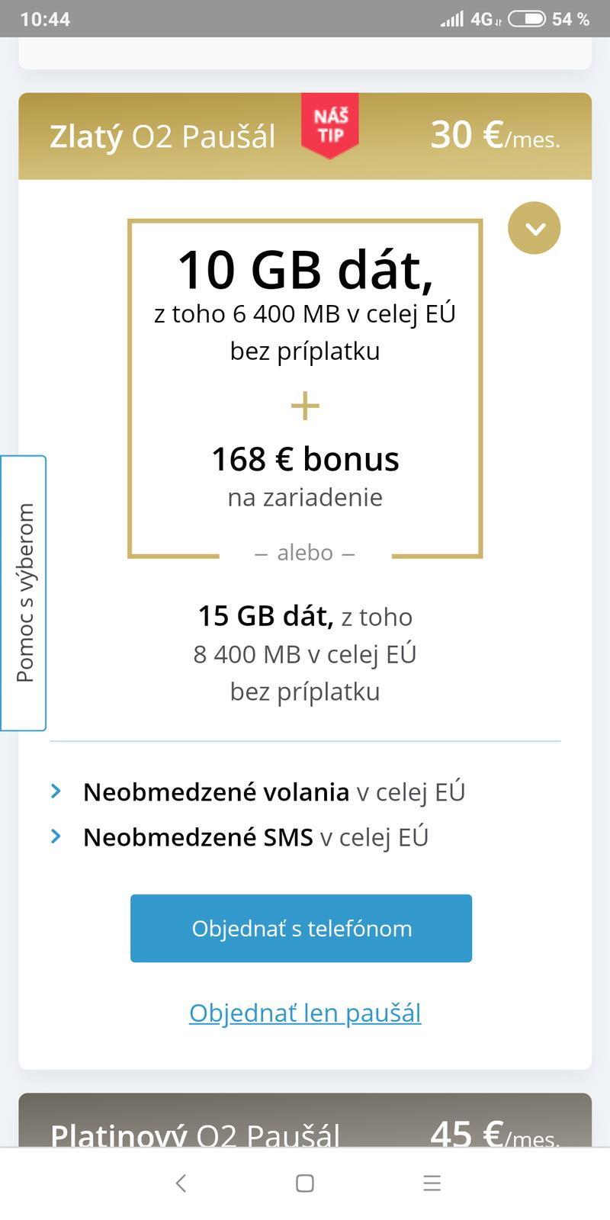This screenshot has width=610, height=1220.
Task: Tap the Neobmedzené volania v celej EÚ item
Action: pos(274,792)
